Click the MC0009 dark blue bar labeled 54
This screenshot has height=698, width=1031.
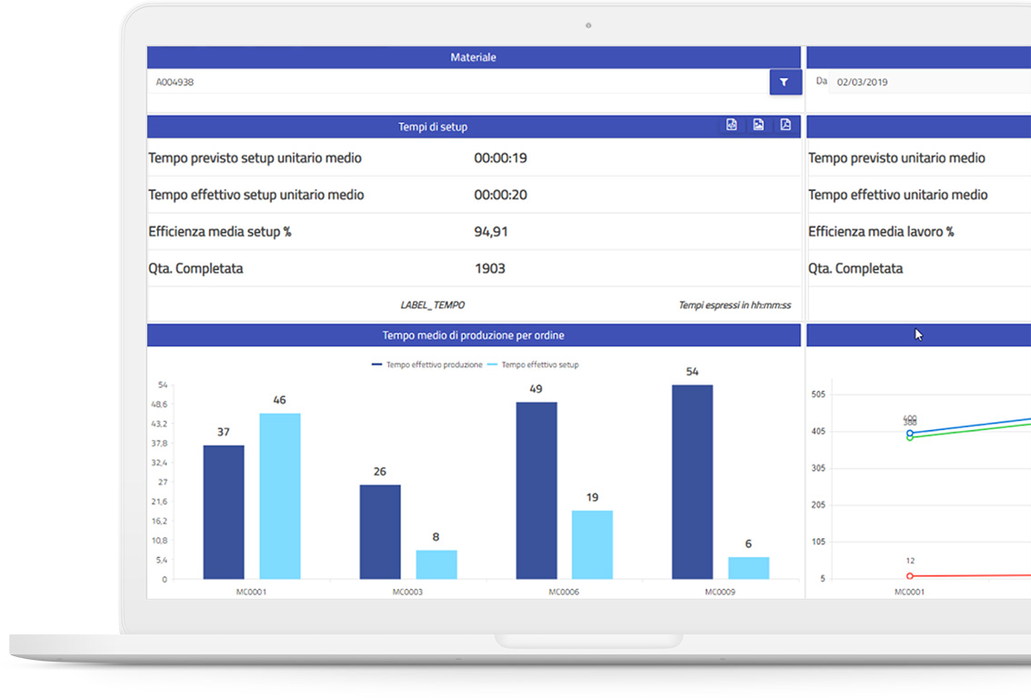(x=693, y=482)
